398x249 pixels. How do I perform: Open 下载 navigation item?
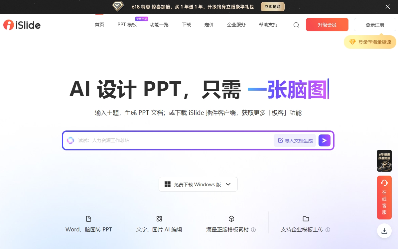pos(187,25)
